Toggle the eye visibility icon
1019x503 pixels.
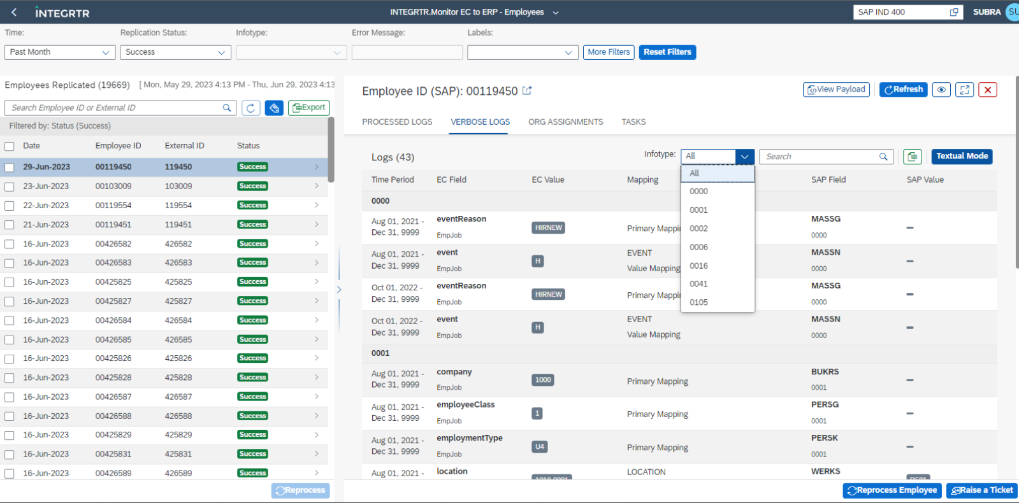[941, 90]
